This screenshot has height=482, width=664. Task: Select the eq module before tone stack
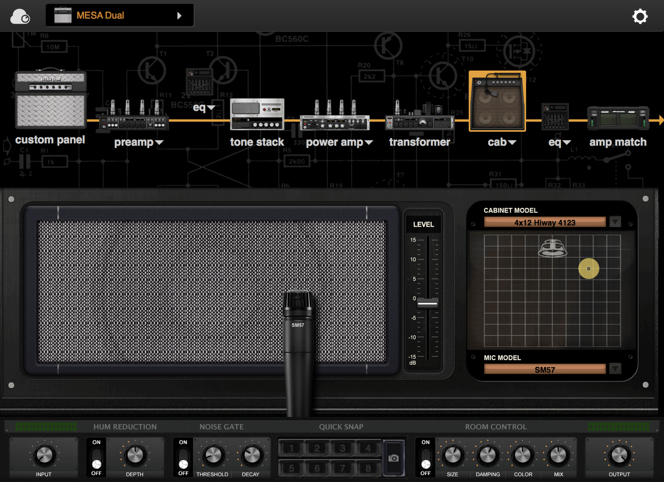(199, 81)
